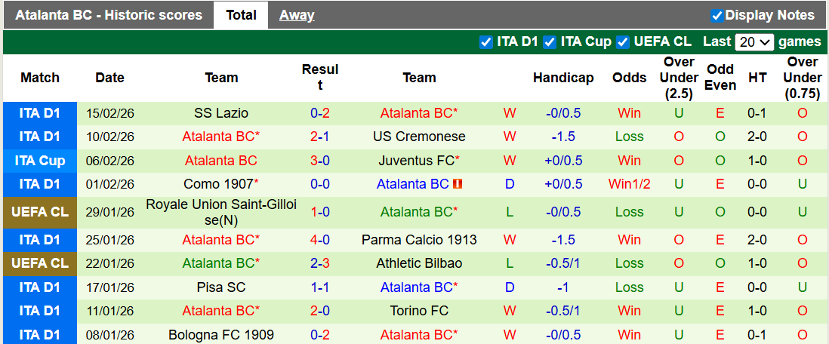Click the Pisa SC team name
Viewport: 829px width, 344px height.
(x=221, y=287)
